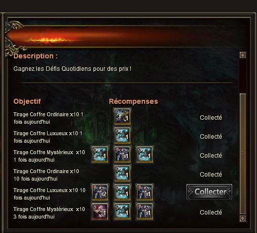Select reward icon for Coffre Luxueux 1 fois
257x233 pixels.
[x=122, y=135]
